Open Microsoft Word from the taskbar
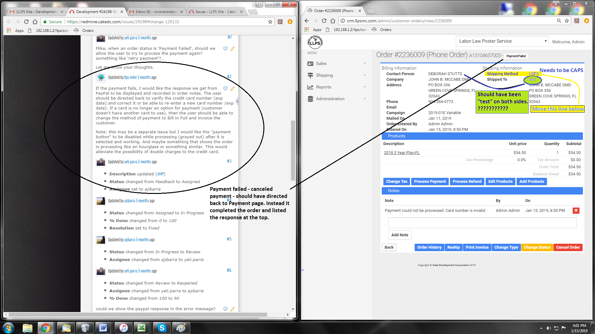The height and width of the screenshot is (334, 595). (x=103, y=328)
